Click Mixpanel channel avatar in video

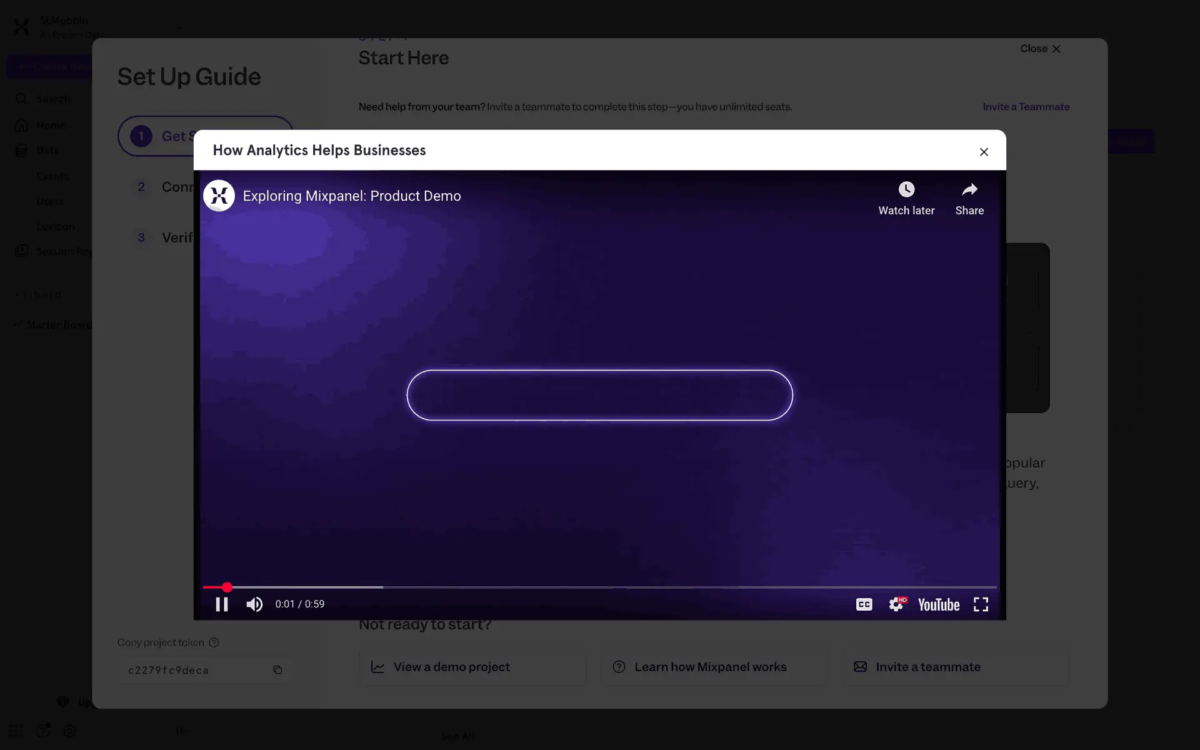tap(219, 196)
